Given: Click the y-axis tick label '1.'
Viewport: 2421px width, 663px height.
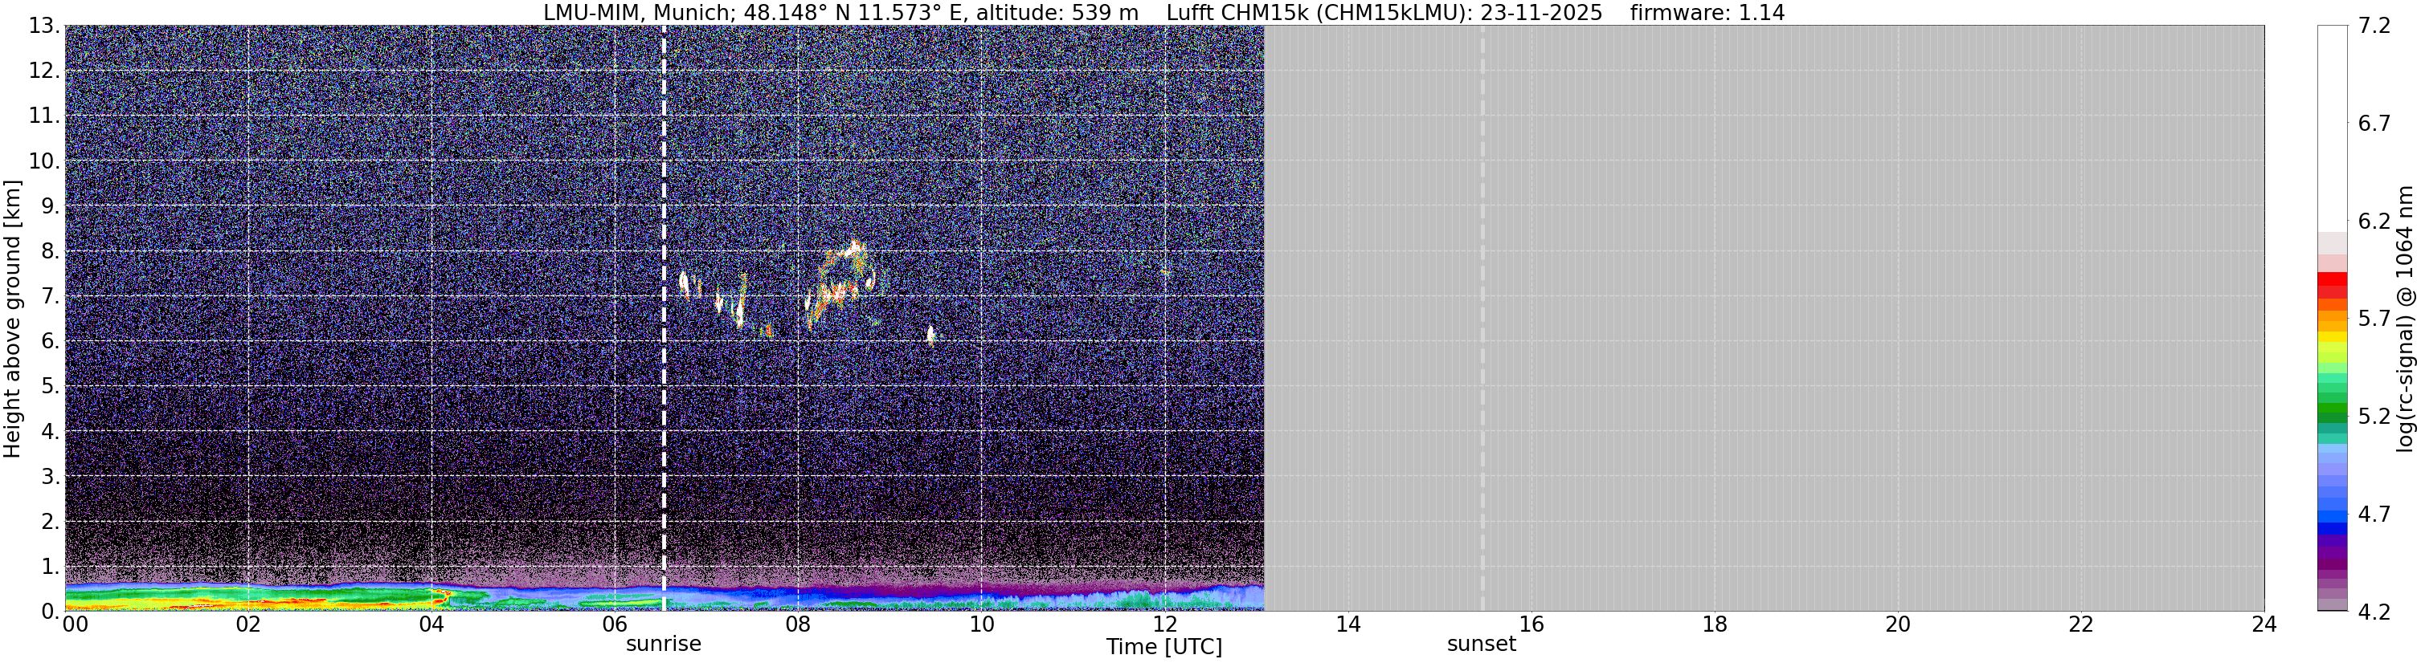Looking at the screenshot, I should coord(51,567).
